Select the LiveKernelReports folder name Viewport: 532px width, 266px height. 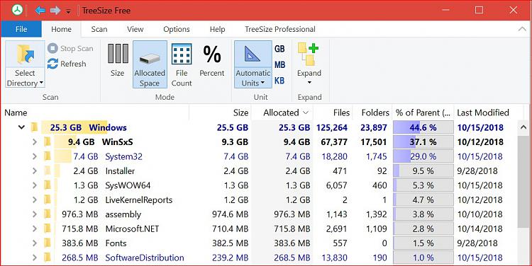(139, 199)
